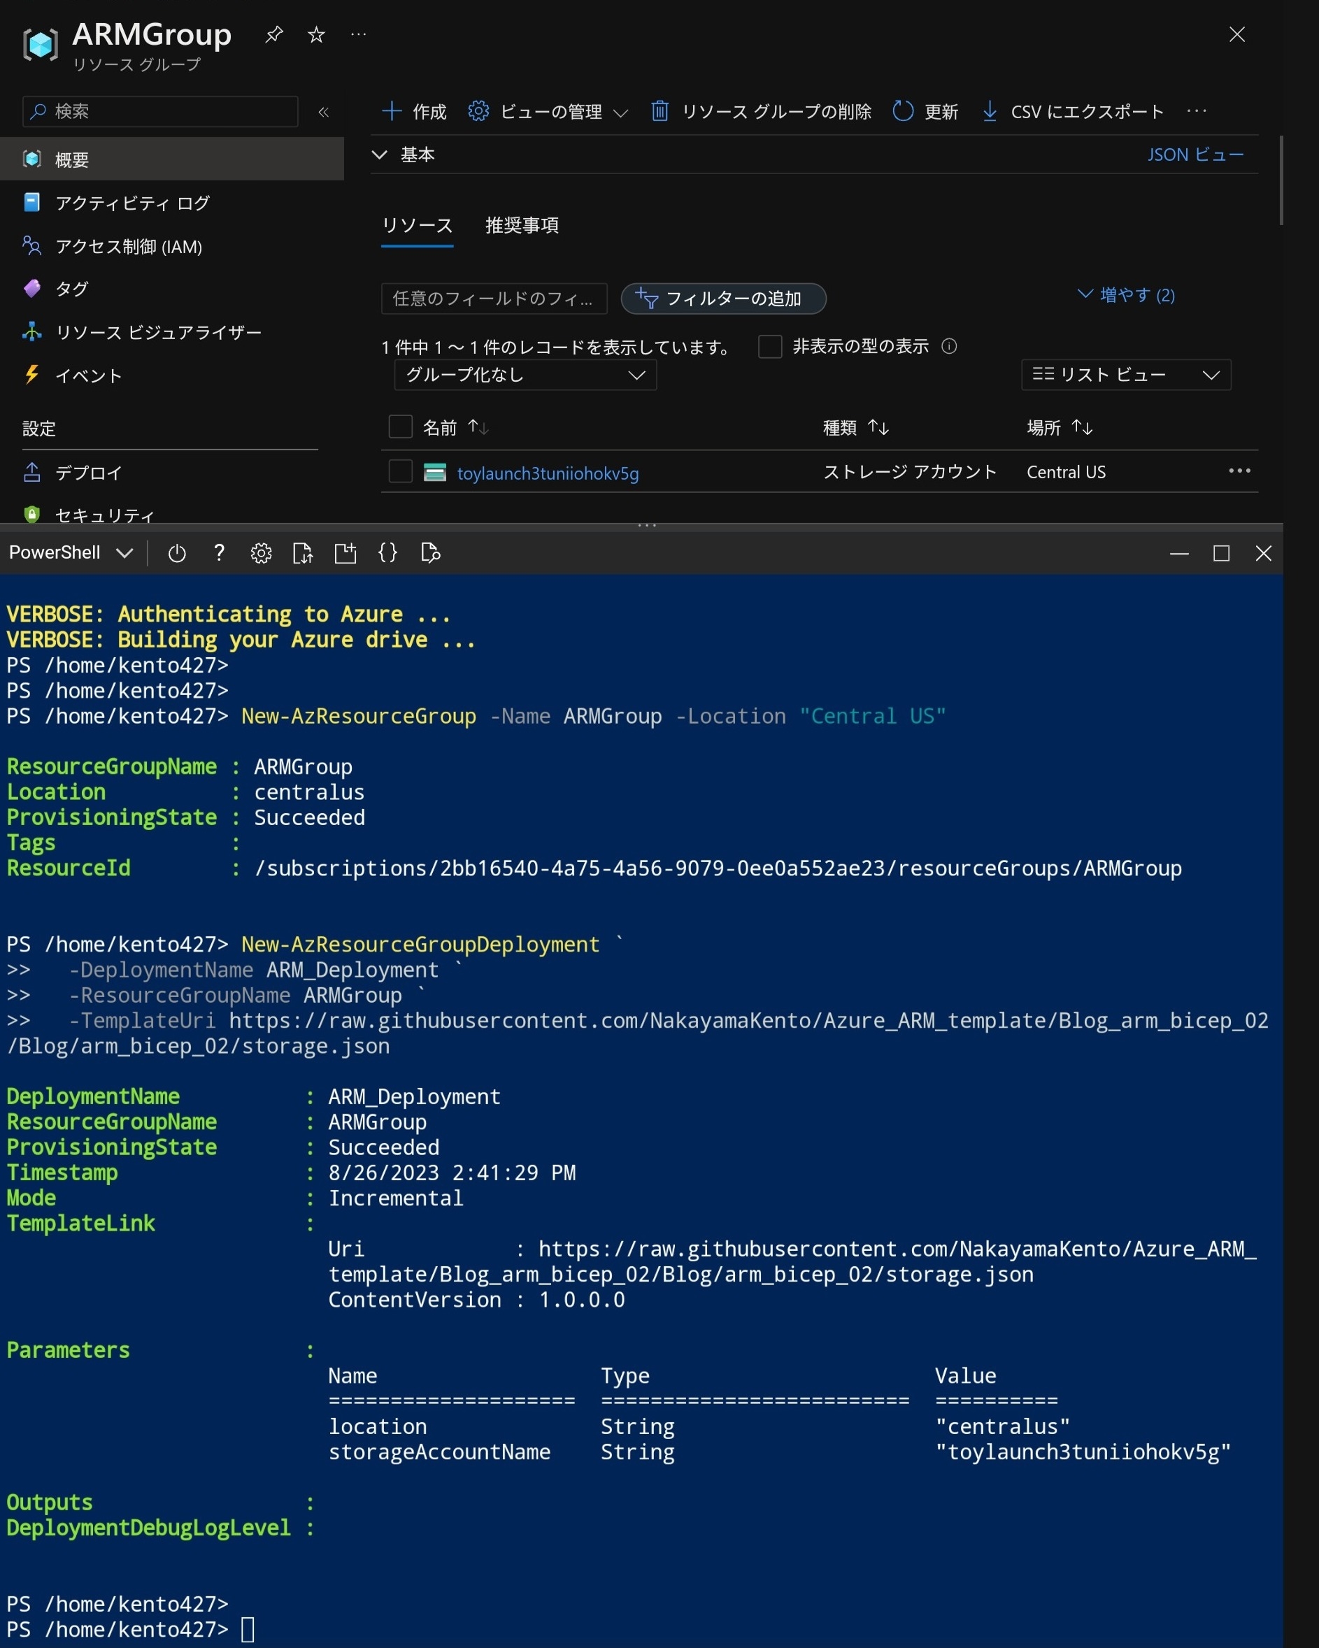Select 概要 in the side menu
1319x1648 pixels.
tap(172, 159)
